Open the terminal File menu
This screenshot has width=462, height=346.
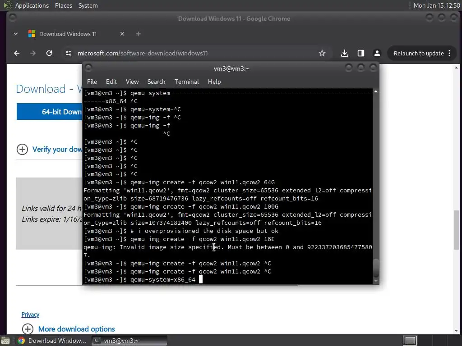(92, 82)
